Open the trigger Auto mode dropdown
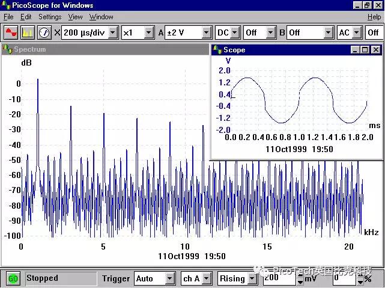The height and width of the screenshot is (288, 385). coord(170,278)
